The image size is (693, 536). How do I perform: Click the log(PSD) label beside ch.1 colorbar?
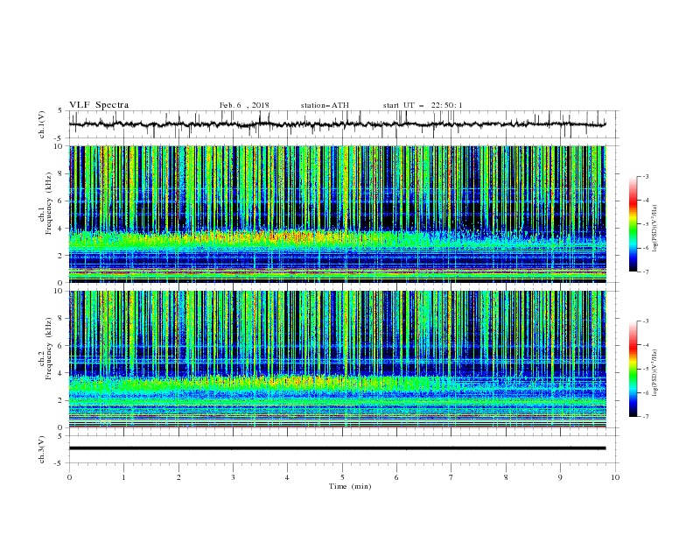click(x=655, y=229)
